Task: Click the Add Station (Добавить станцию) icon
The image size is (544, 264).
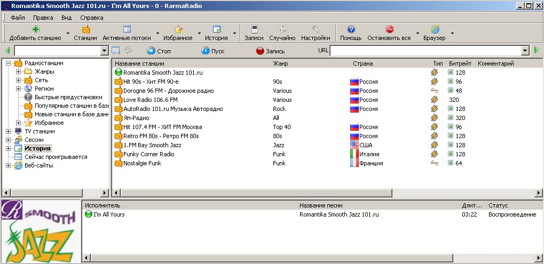Action: click(x=35, y=29)
